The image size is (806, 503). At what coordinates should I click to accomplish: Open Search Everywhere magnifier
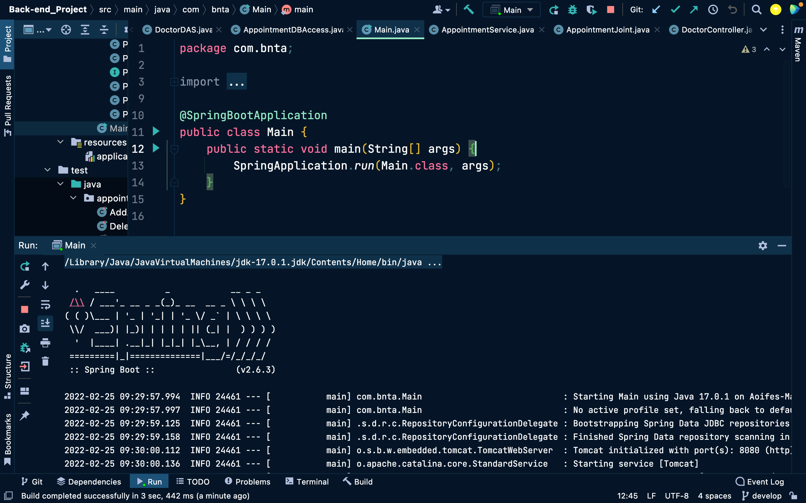click(x=756, y=10)
